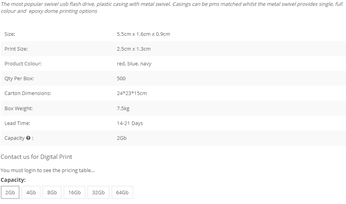Click the Capacity row value 2Gb

coord(122,138)
